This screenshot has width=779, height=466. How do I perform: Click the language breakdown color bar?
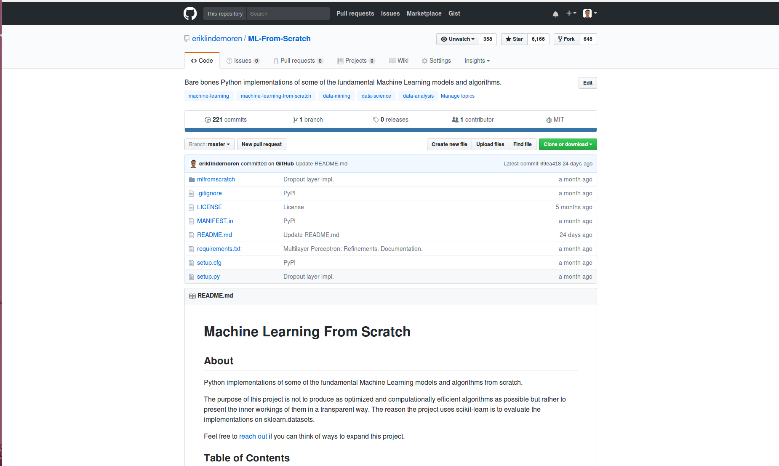tap(390, 130)
